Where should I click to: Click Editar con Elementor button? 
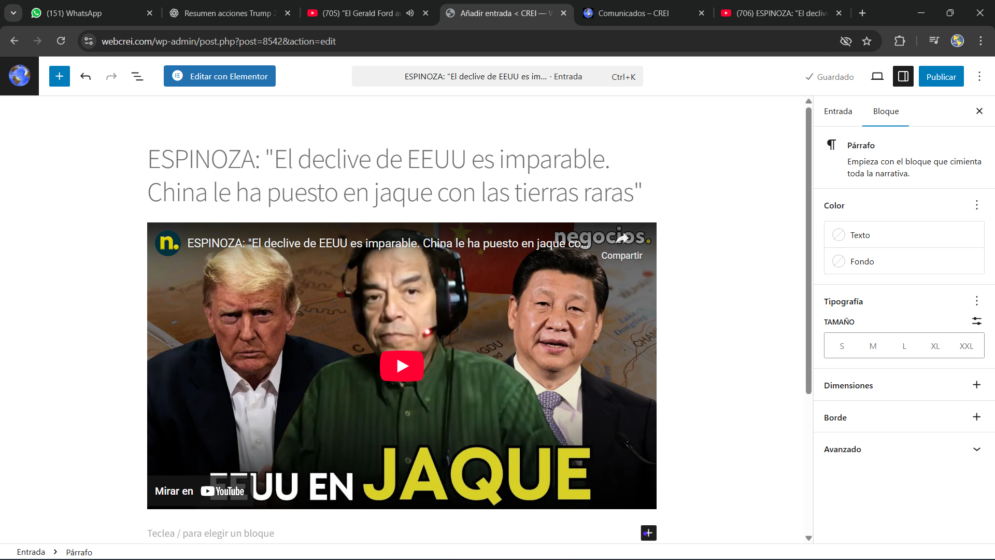tap(220, 76)
